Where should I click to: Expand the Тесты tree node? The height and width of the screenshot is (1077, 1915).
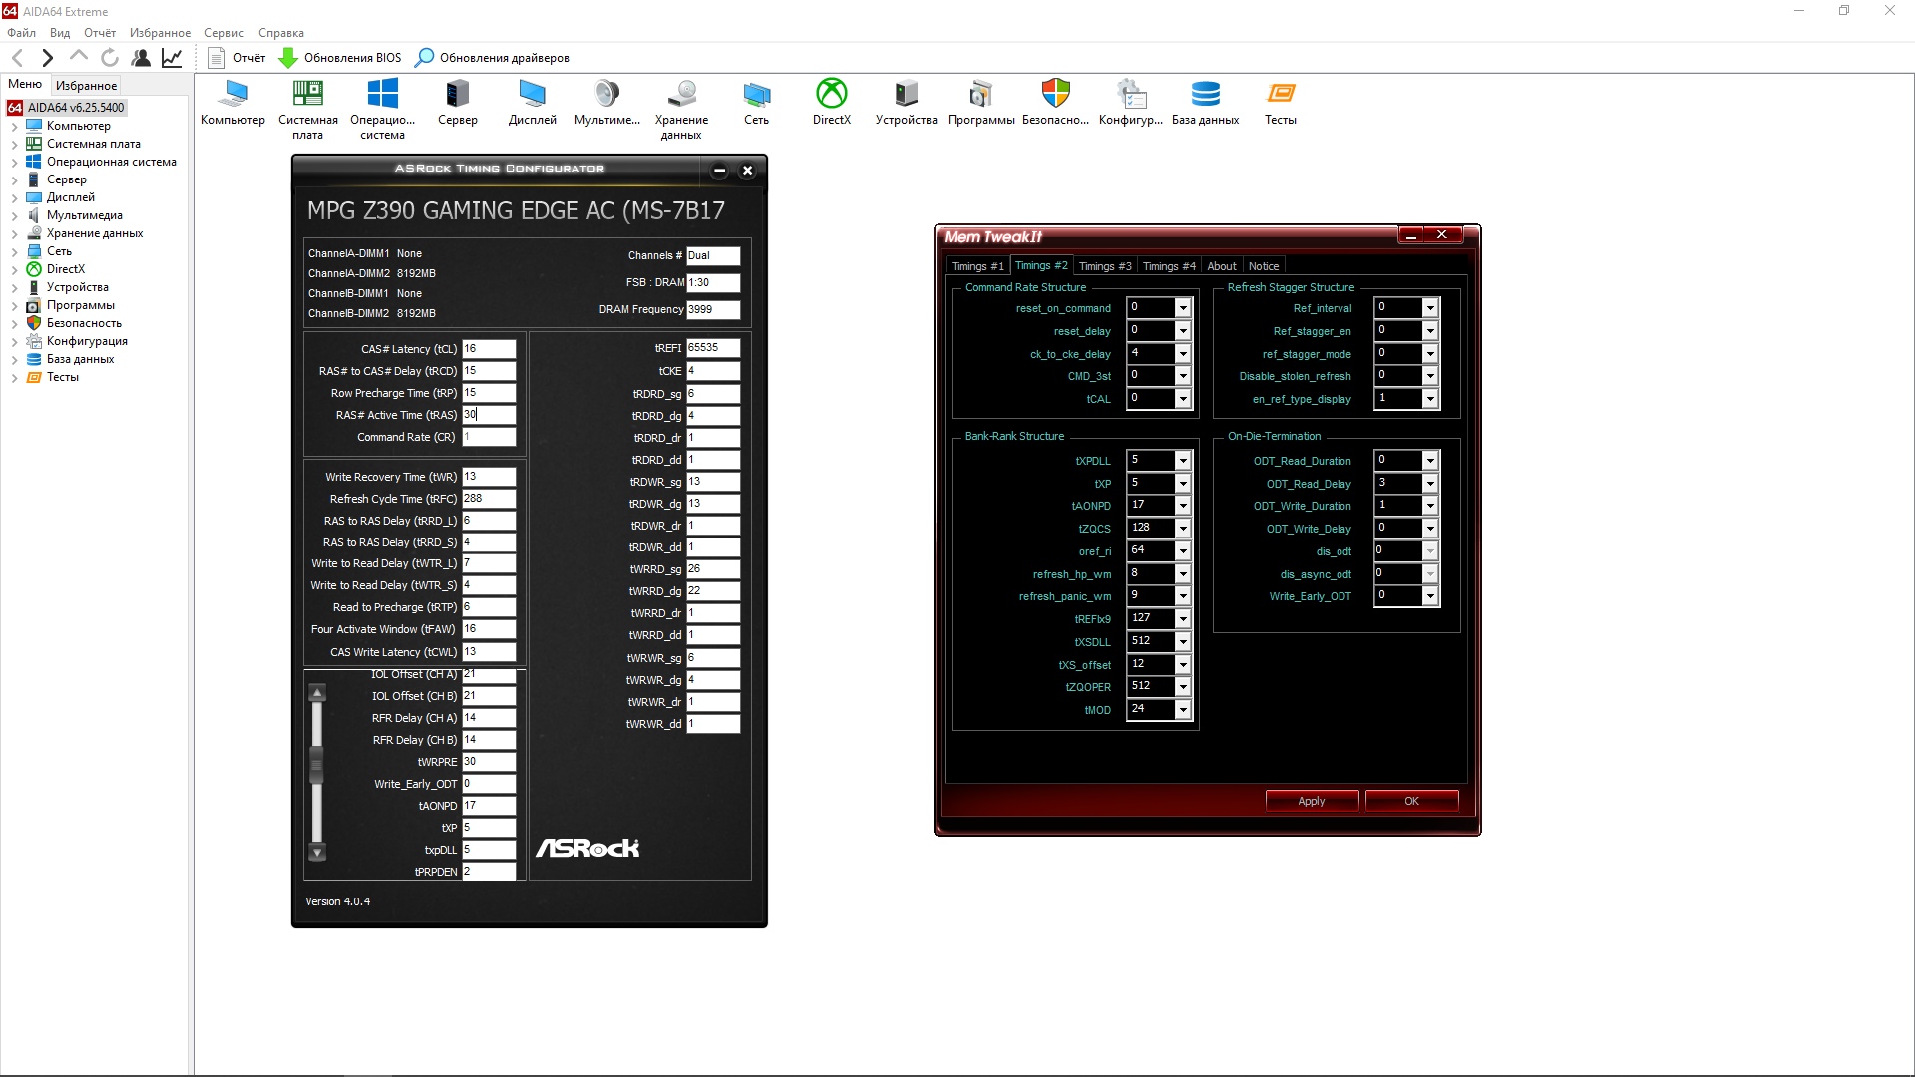click(14, 378)
